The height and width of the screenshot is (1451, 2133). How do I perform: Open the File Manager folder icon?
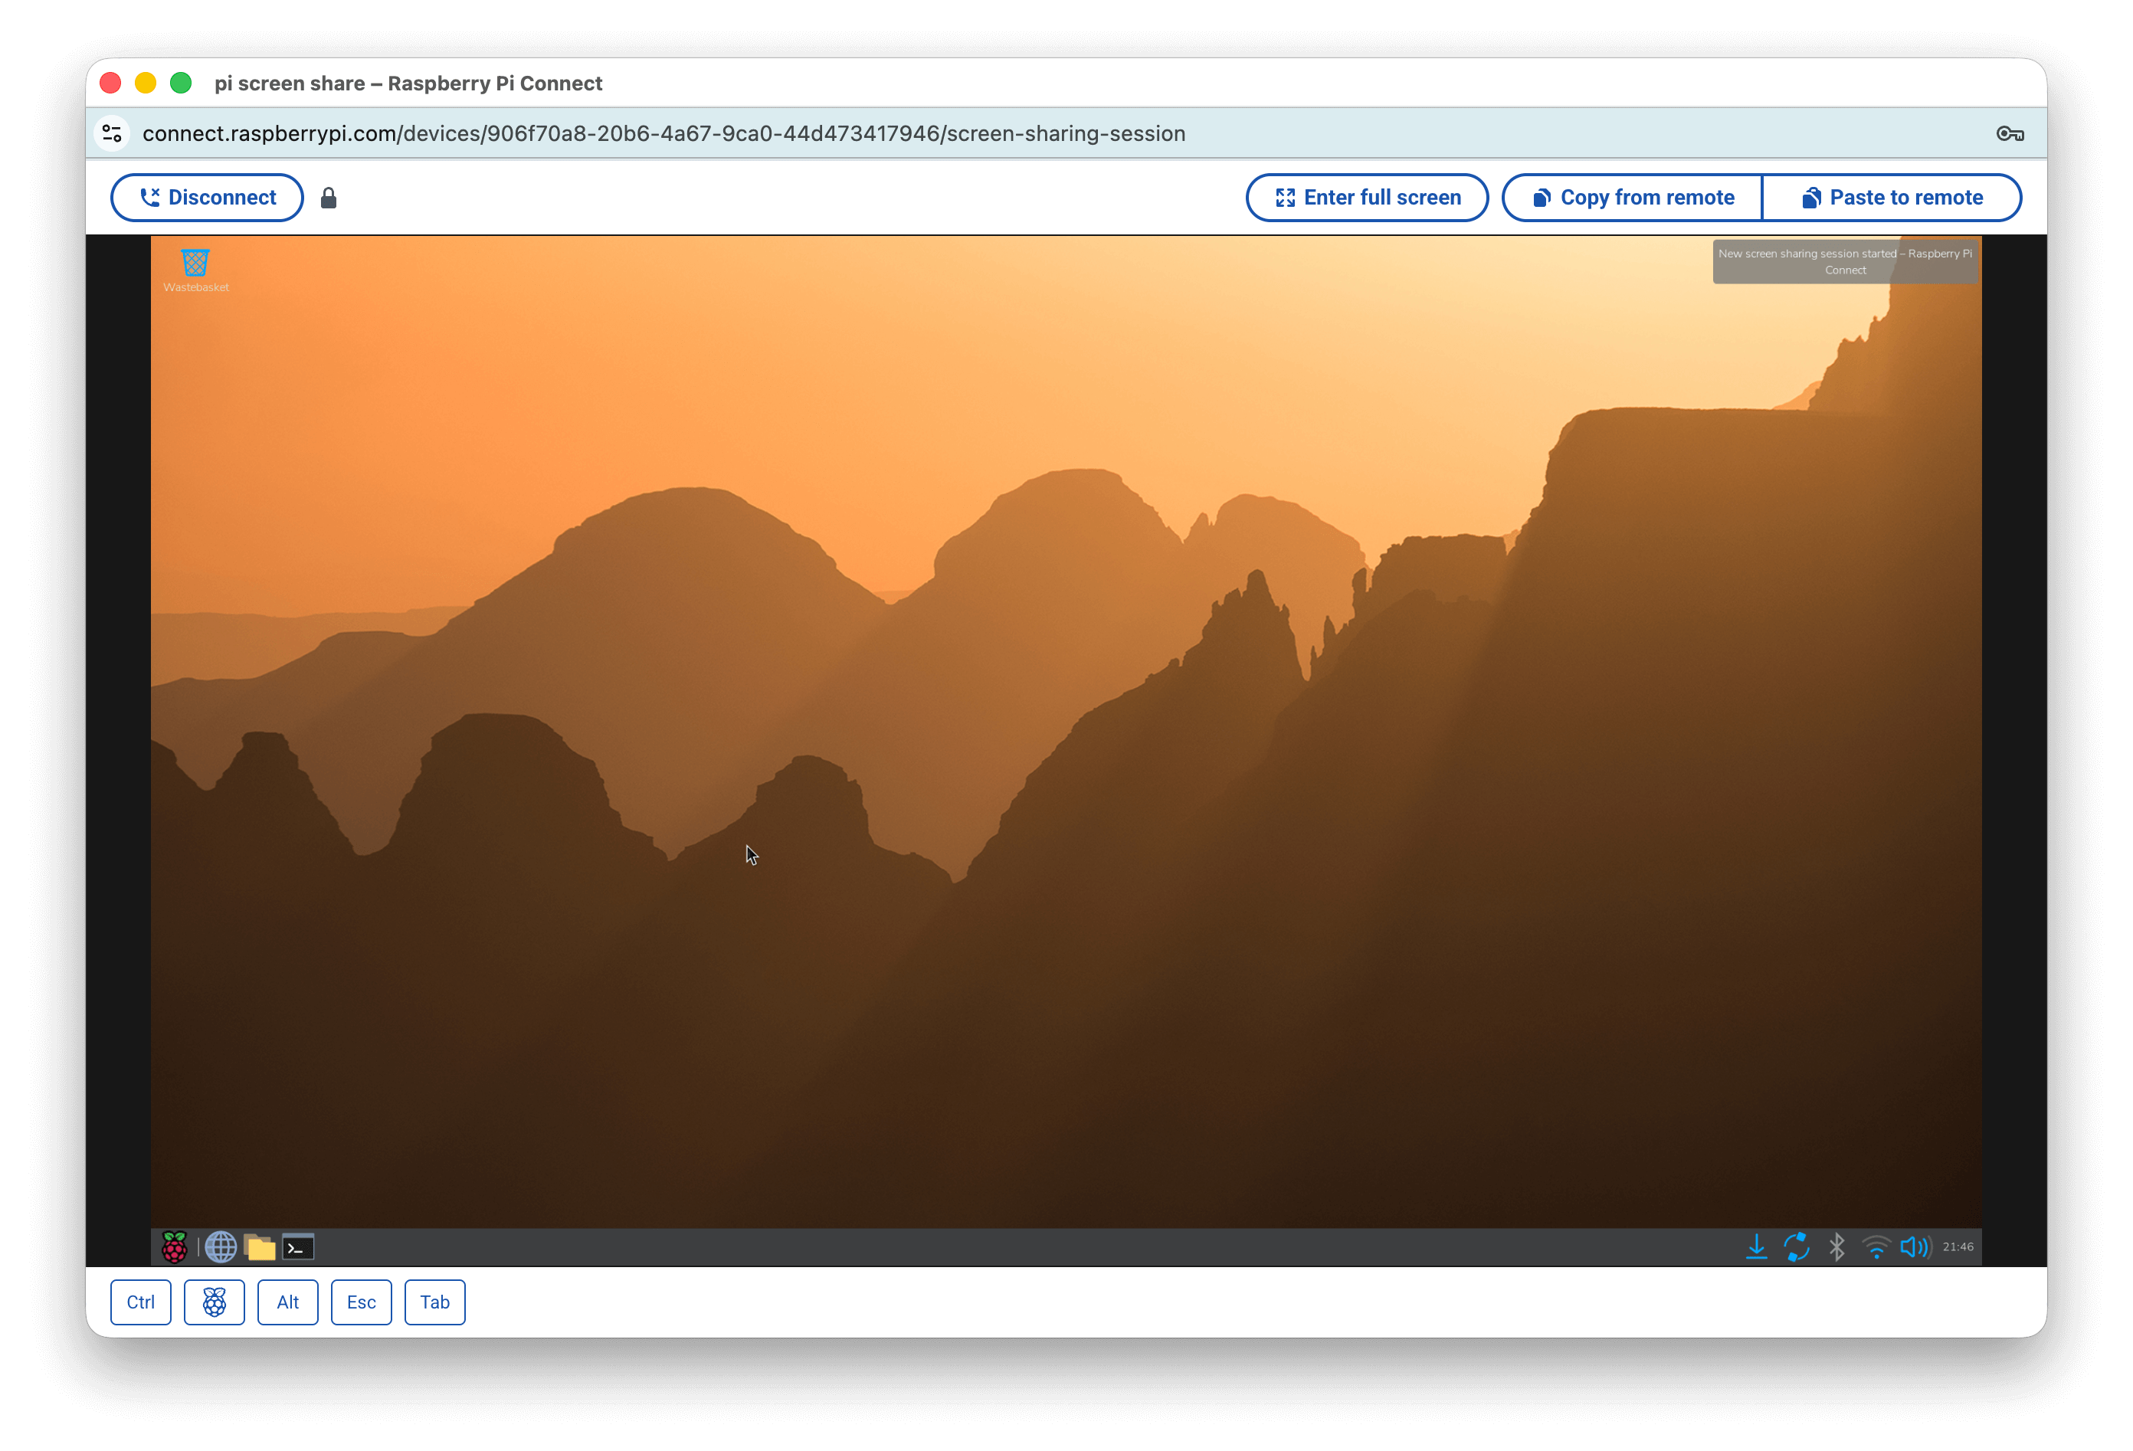coord(260,1246)
